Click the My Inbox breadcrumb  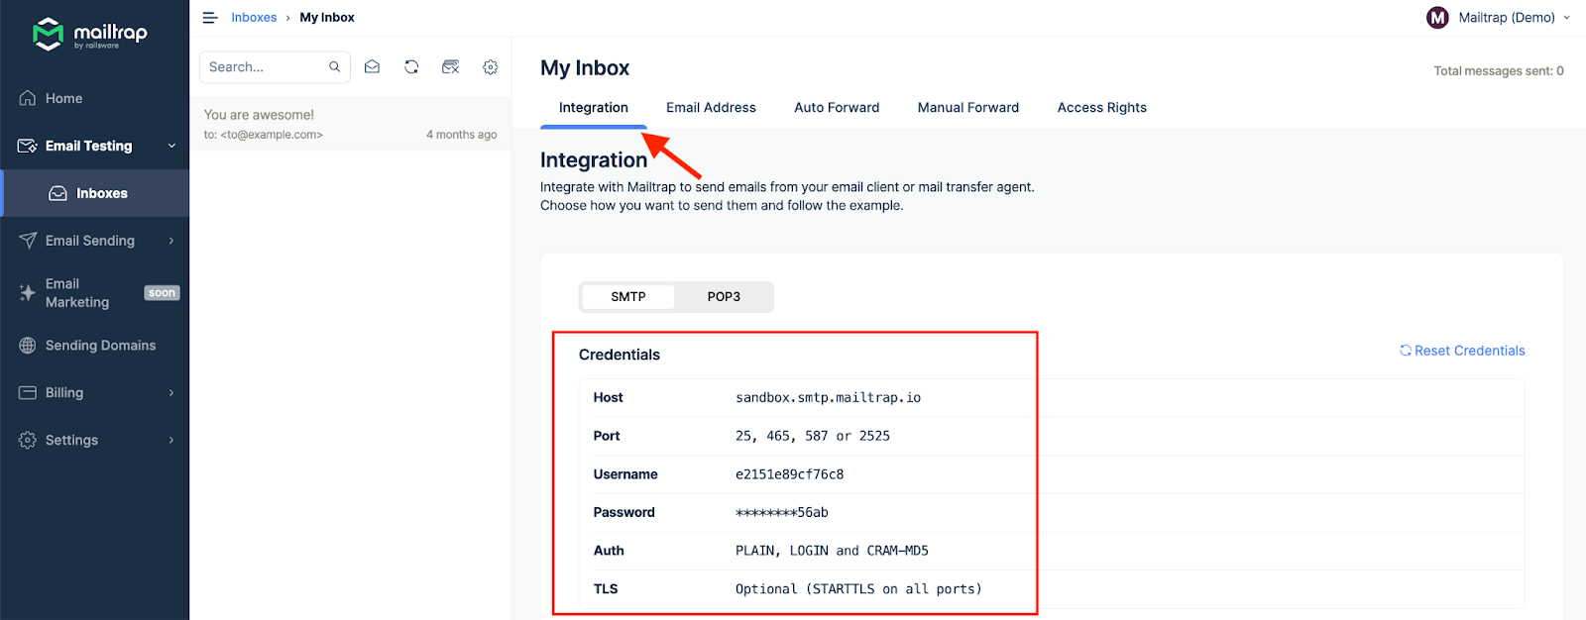327,18
